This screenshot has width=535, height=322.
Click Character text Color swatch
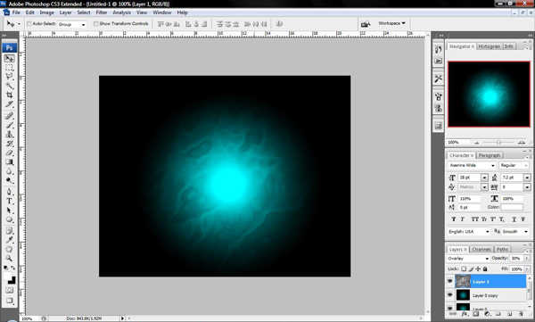[512, 207]
